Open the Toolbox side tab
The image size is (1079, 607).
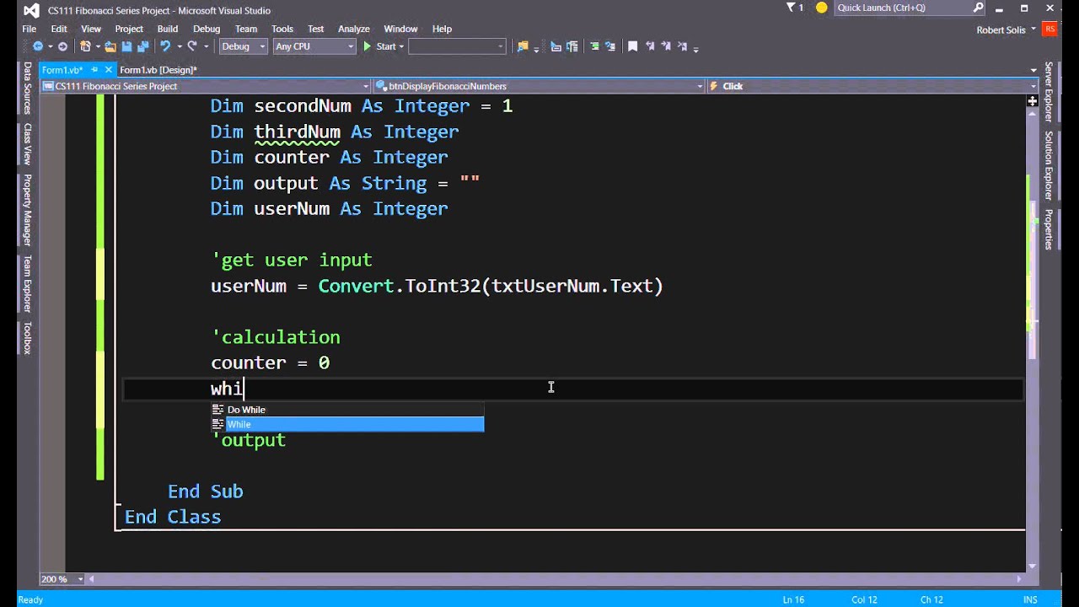pos(27,338)
